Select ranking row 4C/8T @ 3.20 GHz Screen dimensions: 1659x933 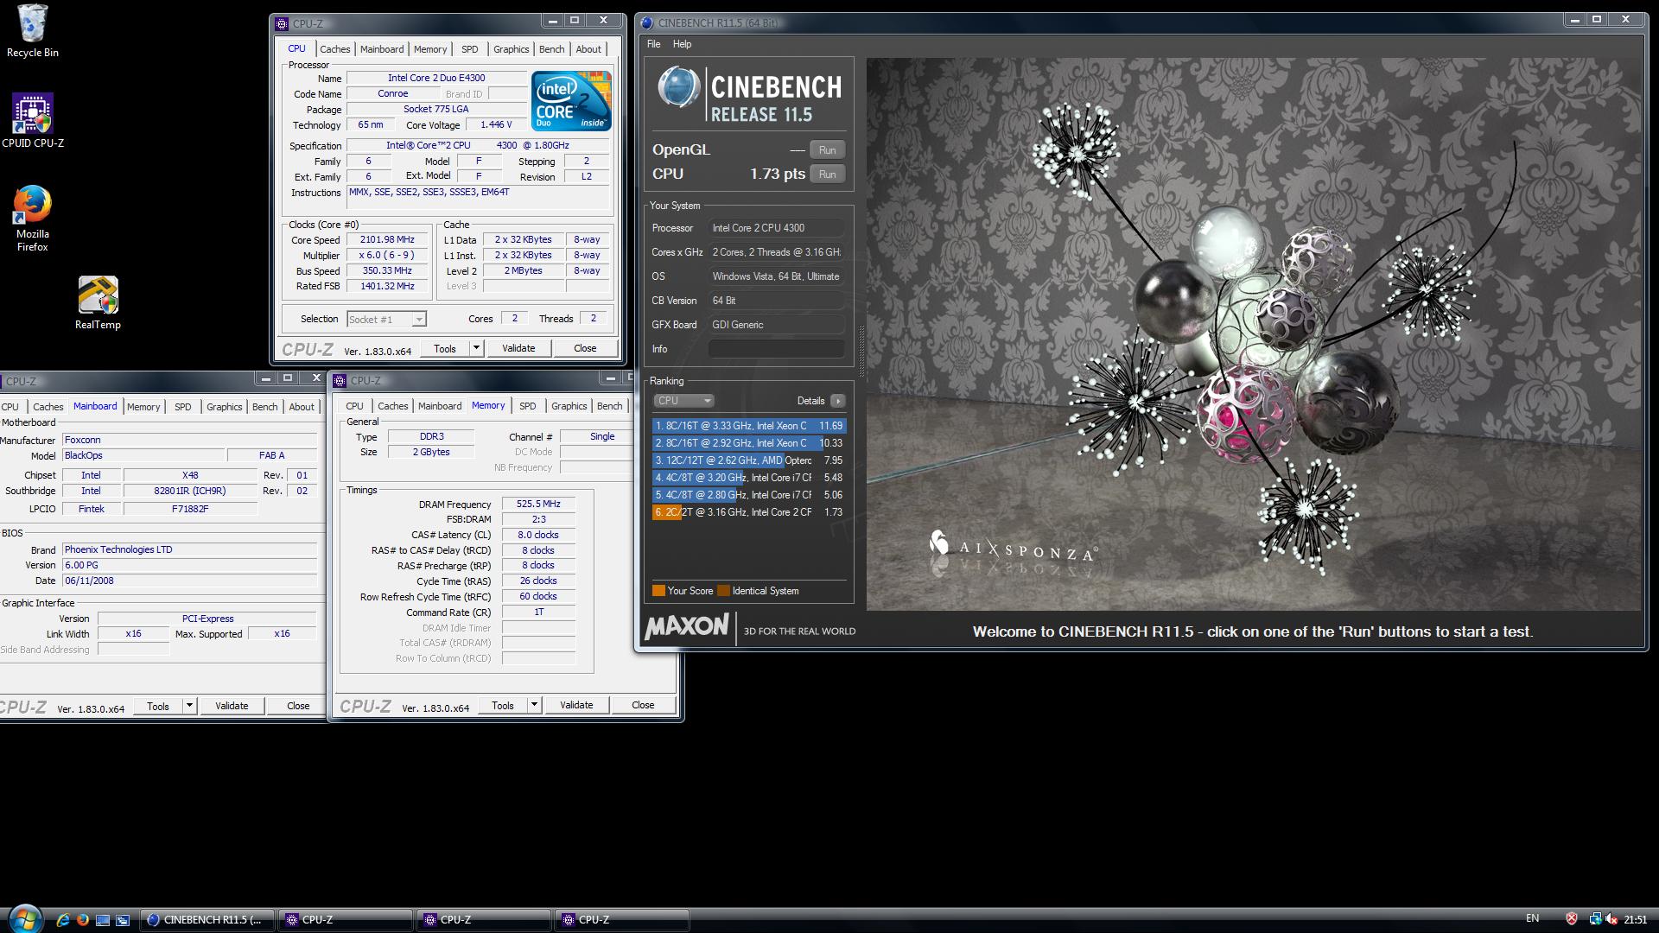click(749, 478)
